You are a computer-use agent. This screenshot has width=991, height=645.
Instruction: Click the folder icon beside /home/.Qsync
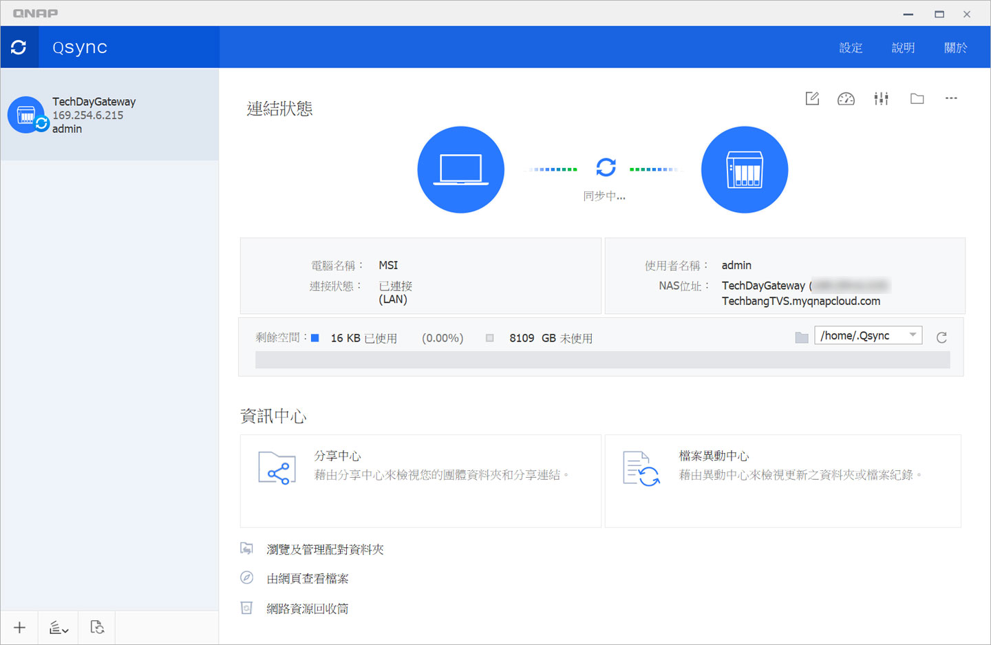801,337
